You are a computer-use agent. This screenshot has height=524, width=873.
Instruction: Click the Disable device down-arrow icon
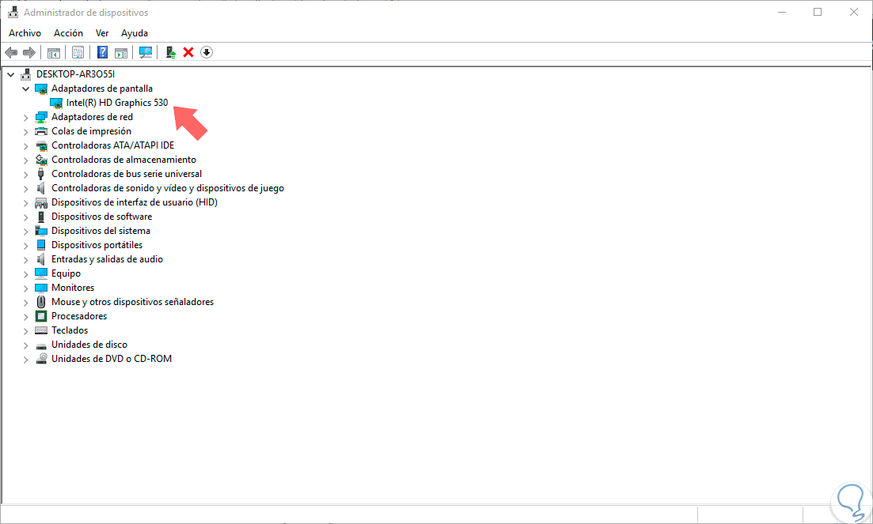tap(207, 52)
